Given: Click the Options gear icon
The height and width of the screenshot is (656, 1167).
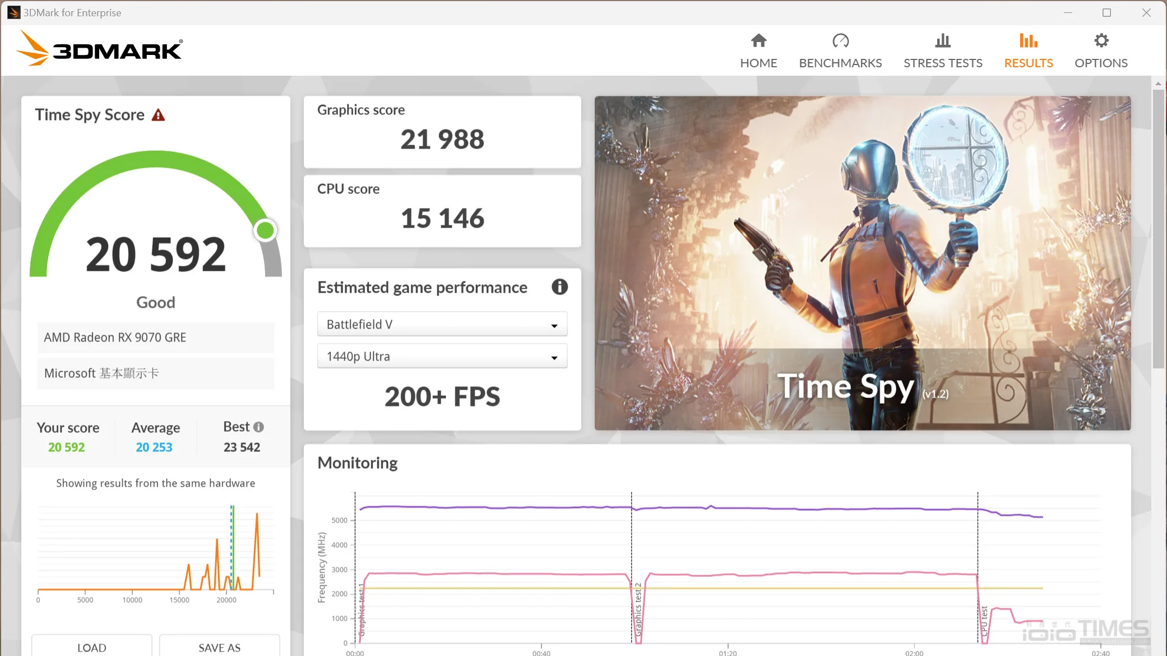Looking at the screenshot, I should click(x=1101, y=40).
